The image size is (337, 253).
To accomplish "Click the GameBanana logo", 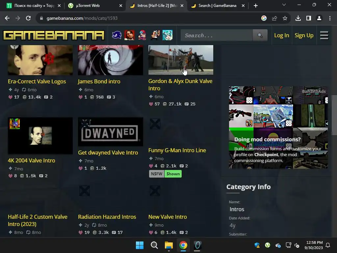I will 54,35.
